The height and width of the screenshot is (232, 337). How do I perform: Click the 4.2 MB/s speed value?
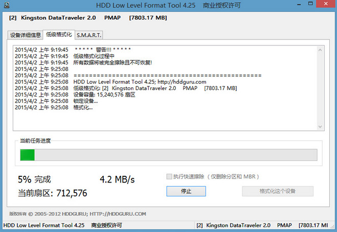[117, 179]
